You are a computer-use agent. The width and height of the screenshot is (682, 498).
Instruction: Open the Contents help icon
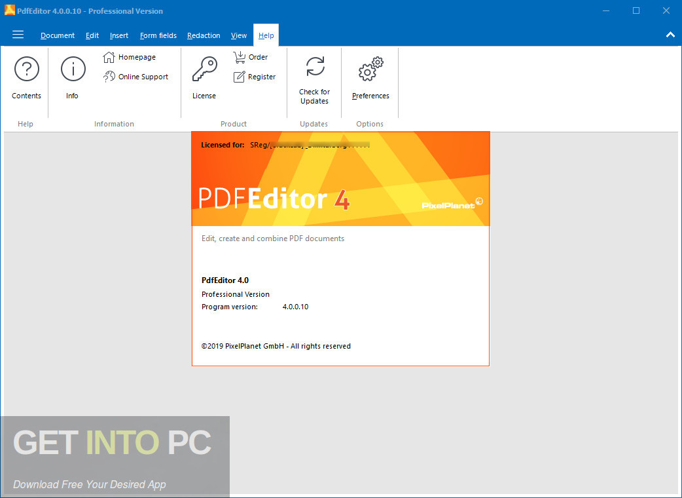tap(27, 69)
